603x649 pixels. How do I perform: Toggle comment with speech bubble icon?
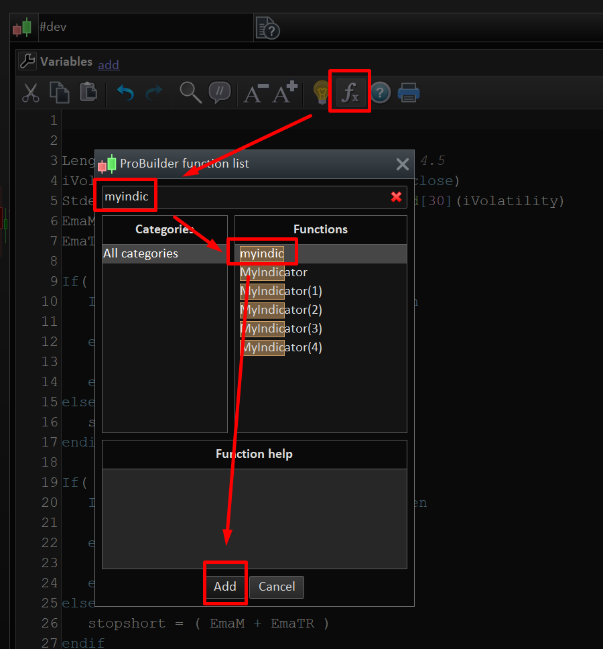pyautogui.click(x=220, y=92)
